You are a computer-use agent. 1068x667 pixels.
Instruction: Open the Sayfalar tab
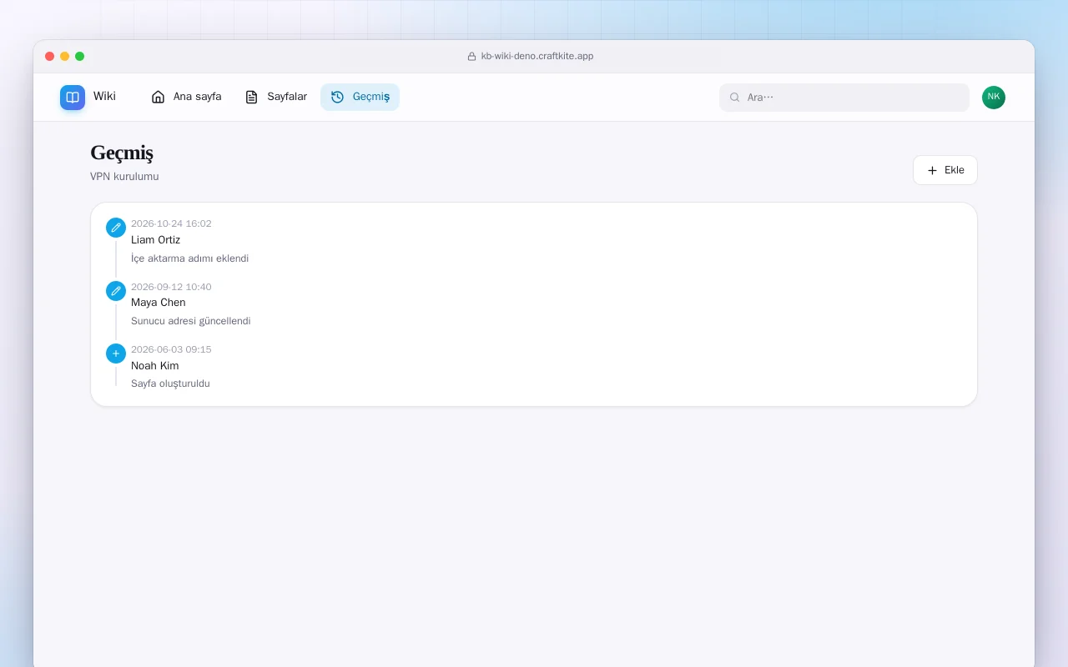pos(276,97)
